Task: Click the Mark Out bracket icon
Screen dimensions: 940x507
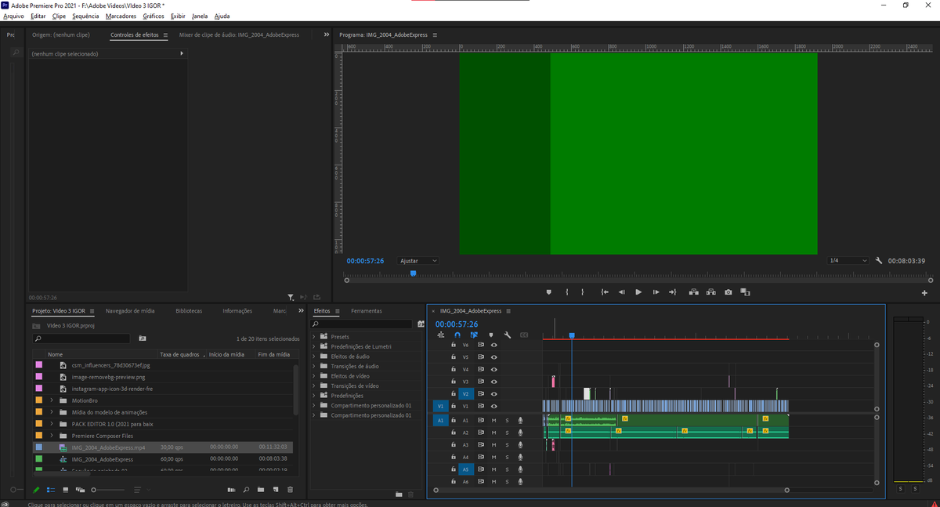Action: click(582, 292)
